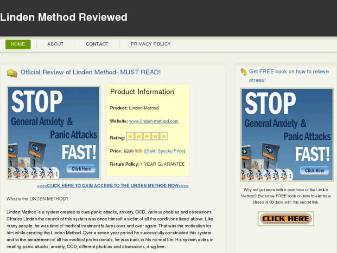The height and width of the screenshot is (253, 337).
Task: Click the fourth rating star
Action: pyautogui.click(x=155, y=136)
